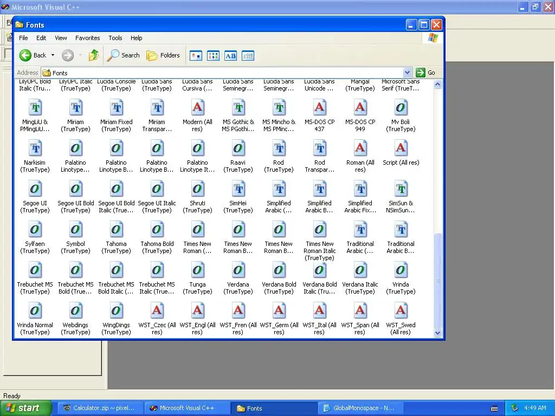This screenshot has width=555, height=416.
Task: Select the Segoe UI (TrueType) font
Action: (x=35, y=197)
